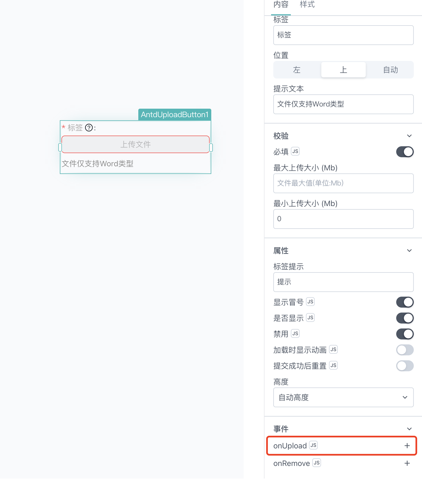
Task: Click the JS icon next to 必填
Action: [295, 151]
